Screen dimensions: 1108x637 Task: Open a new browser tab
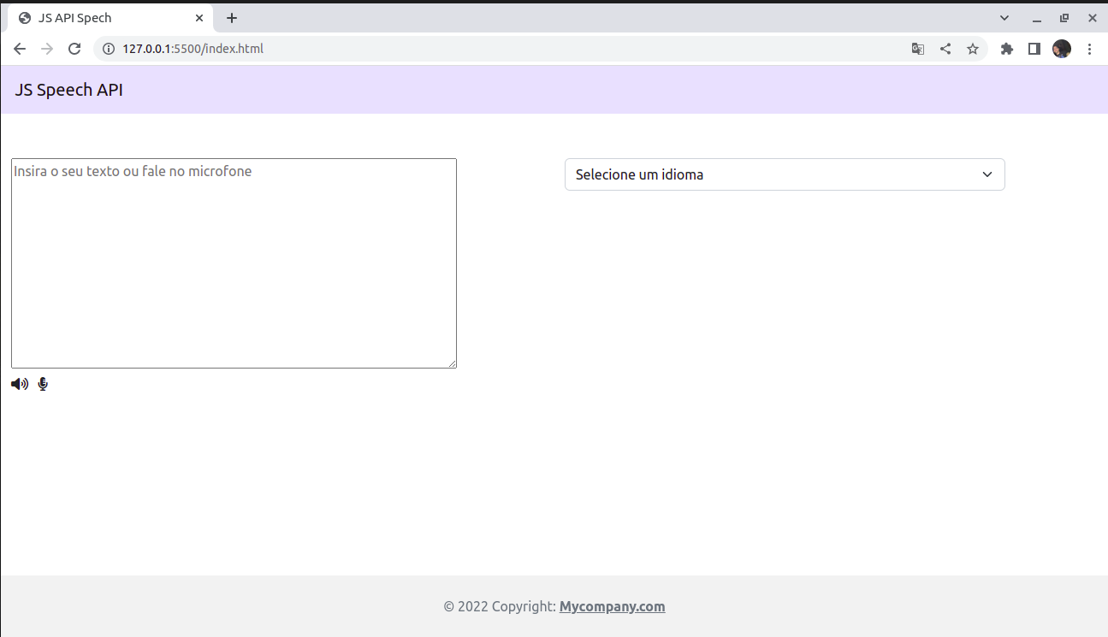point(231,17)
